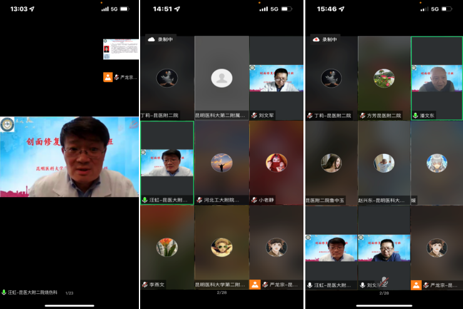The image size is (463, 309).
Task: Tap the orange profile icon beside 严龙宗 at 15:46
Action: [x=416, y=285]
